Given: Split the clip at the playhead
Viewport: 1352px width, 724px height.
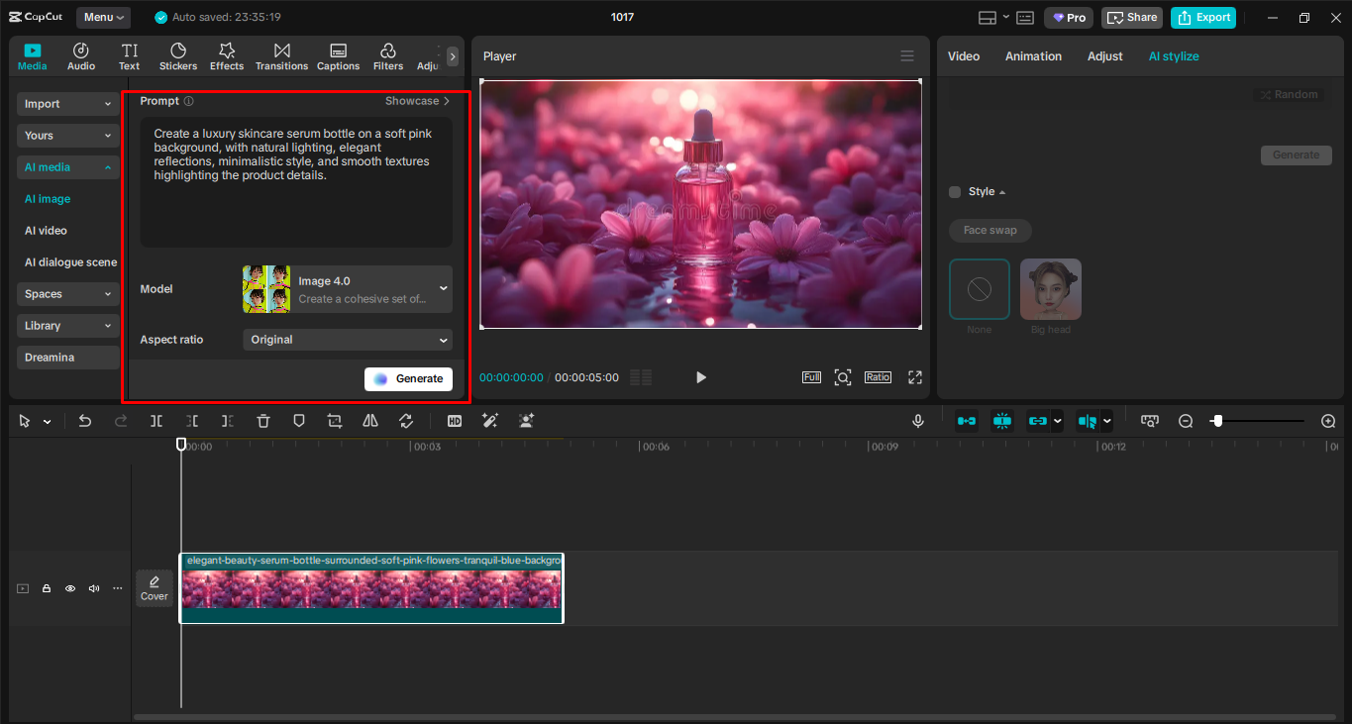Looking at the screenshot, I should 156,421.
